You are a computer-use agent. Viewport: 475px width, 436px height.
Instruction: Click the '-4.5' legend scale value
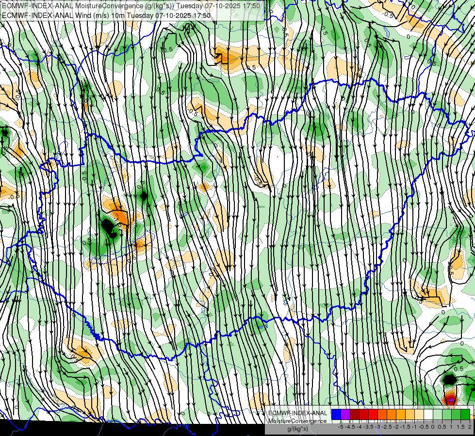[350, 427]
